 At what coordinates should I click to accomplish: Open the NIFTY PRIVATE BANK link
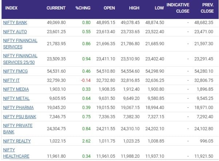17,129
